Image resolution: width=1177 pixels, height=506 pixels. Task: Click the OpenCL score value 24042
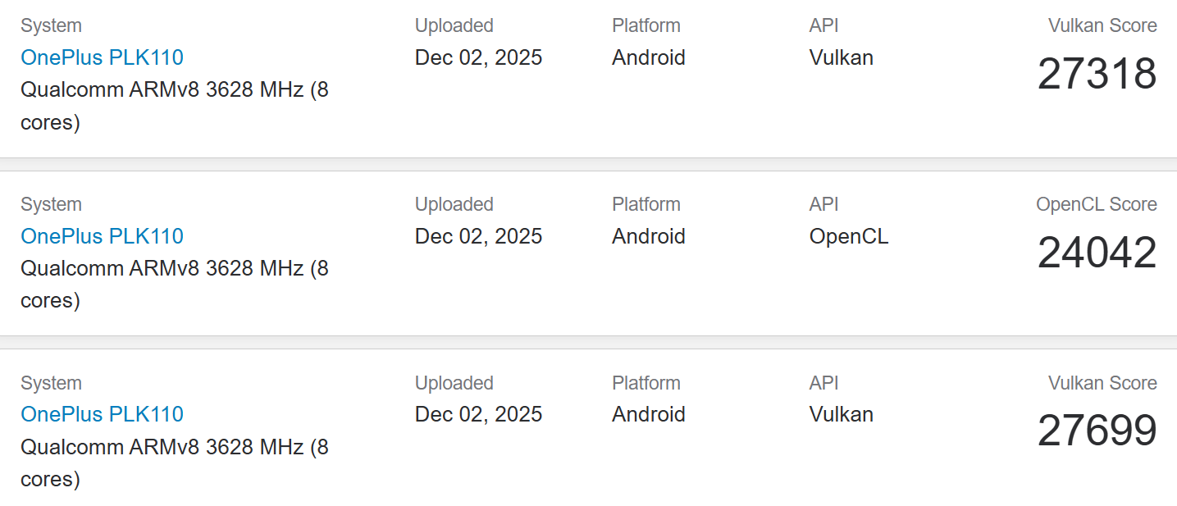click(x=1097, y=253)
